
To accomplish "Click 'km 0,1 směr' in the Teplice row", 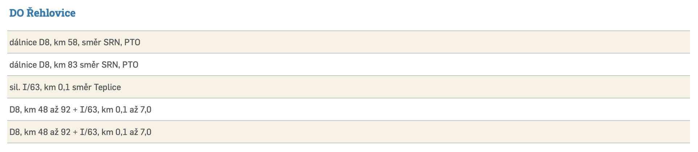I will 68,87.
